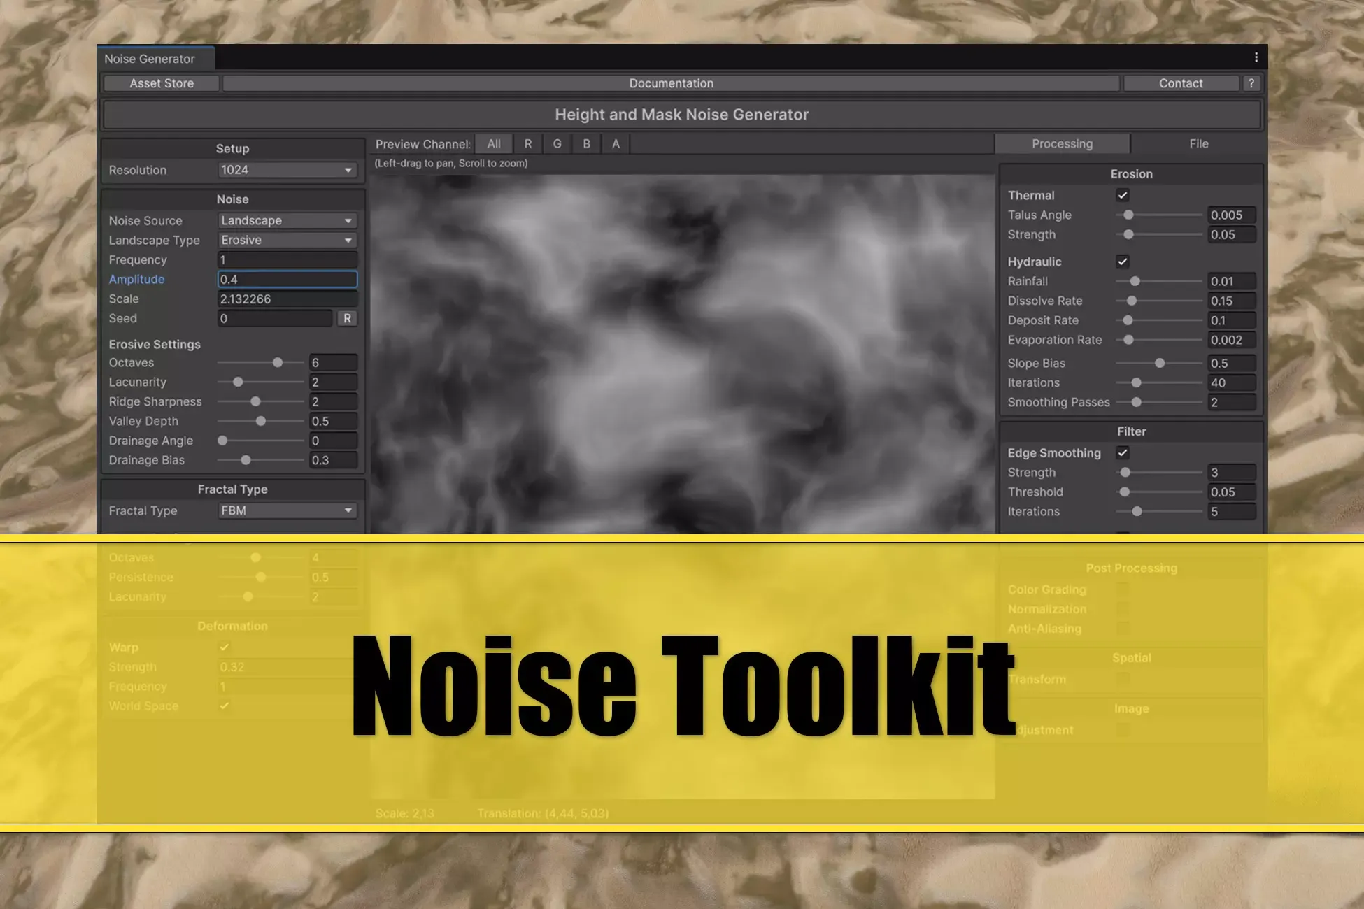Select the R preview channel
Screen dimensions: 1364x909
(527, 144)
